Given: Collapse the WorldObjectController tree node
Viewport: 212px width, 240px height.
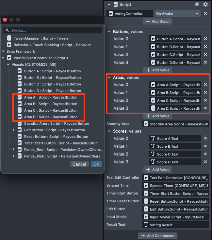Looking at the screenshot, I should 3,58.
